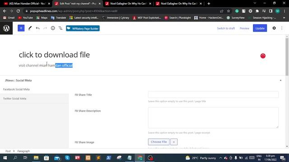The height and width of the screenshot is (162, 289).
Task: Click Choose File for FB Share Image
Action: [158, 142]
